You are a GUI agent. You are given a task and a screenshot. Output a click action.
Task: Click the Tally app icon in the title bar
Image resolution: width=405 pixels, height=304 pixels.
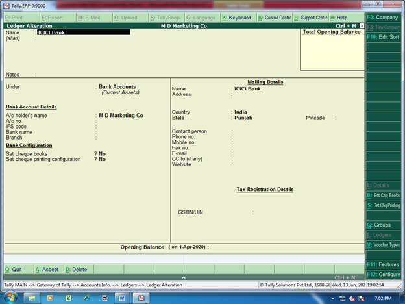[x=6, y=5]
